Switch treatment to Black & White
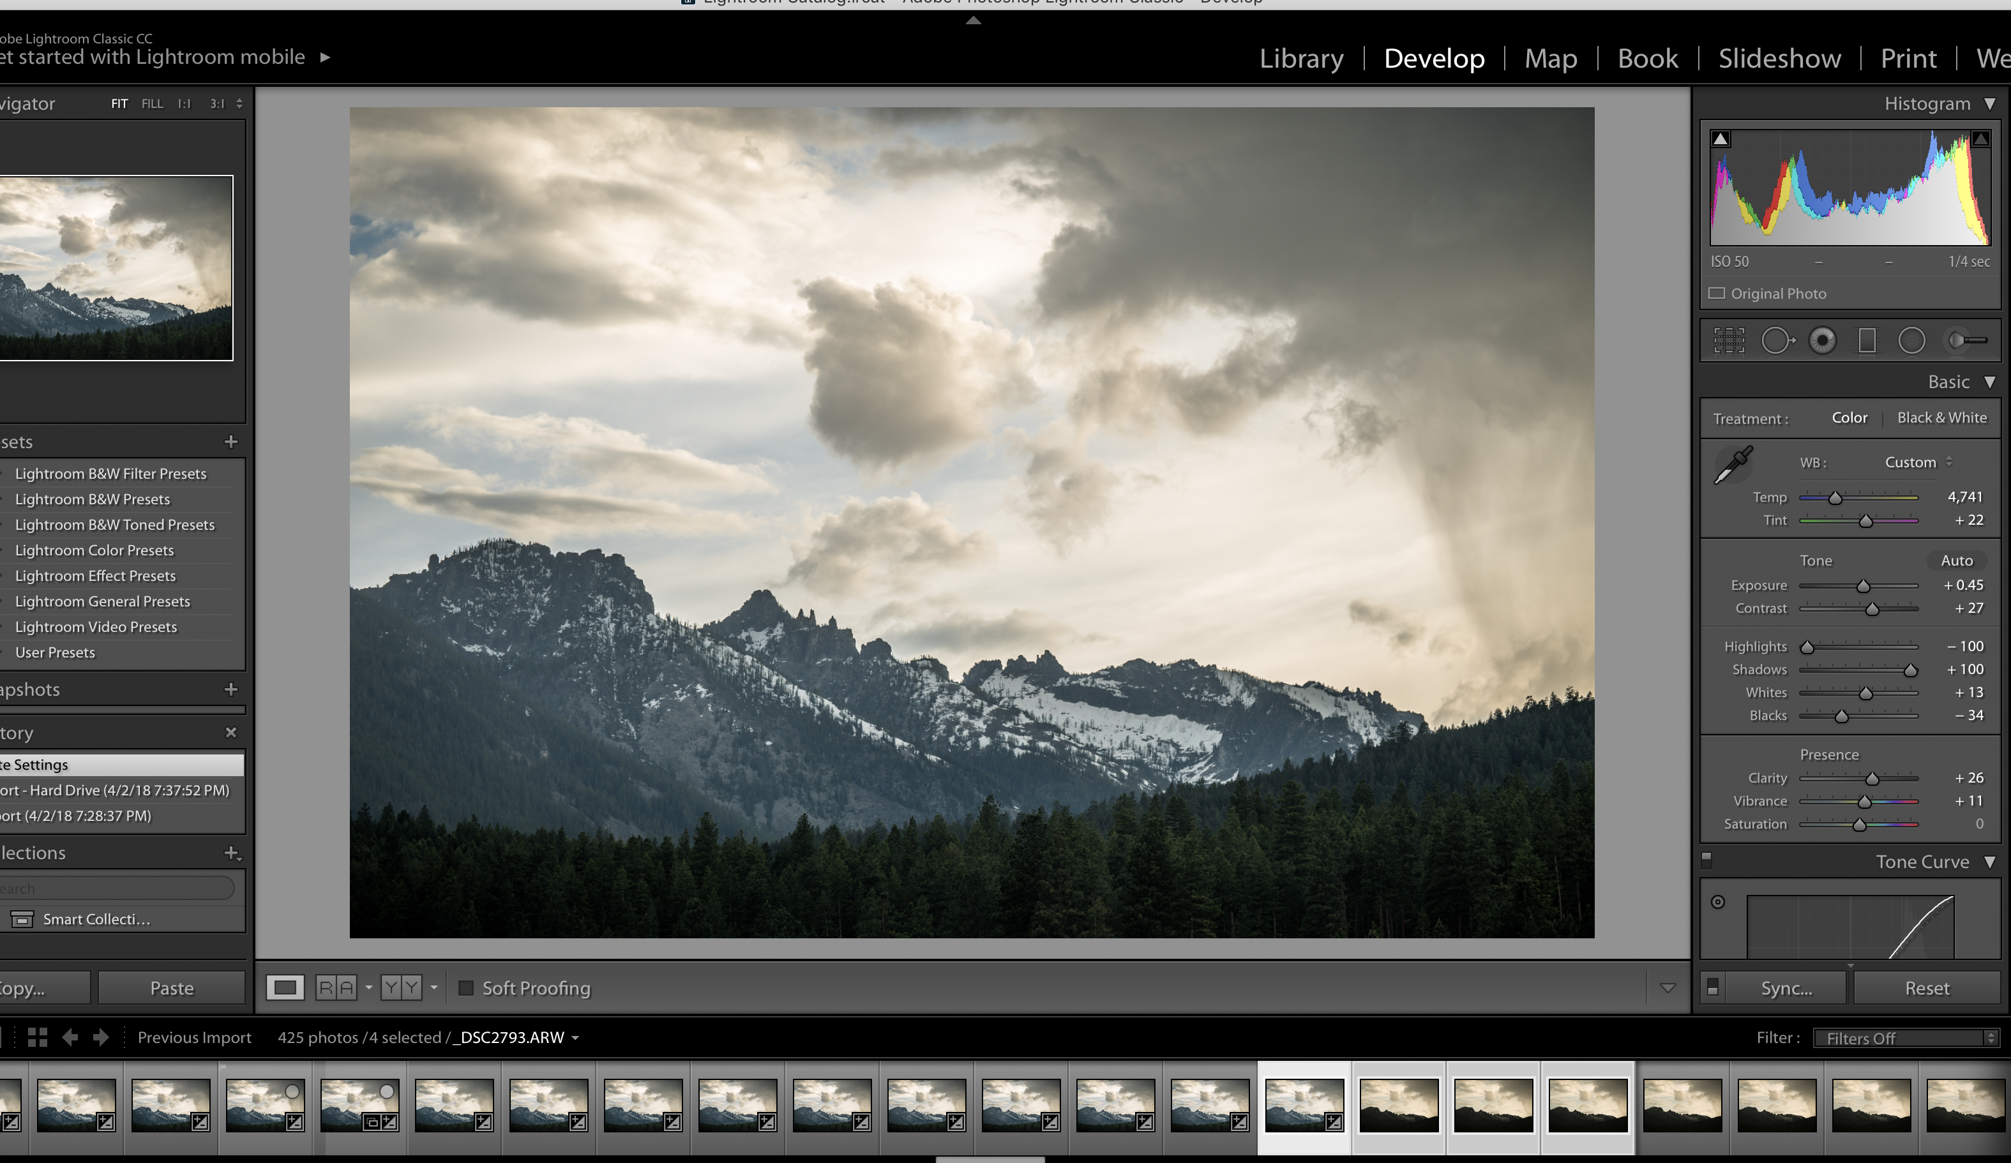This screenshot has height=1163, width=2011. (1941, 418)
